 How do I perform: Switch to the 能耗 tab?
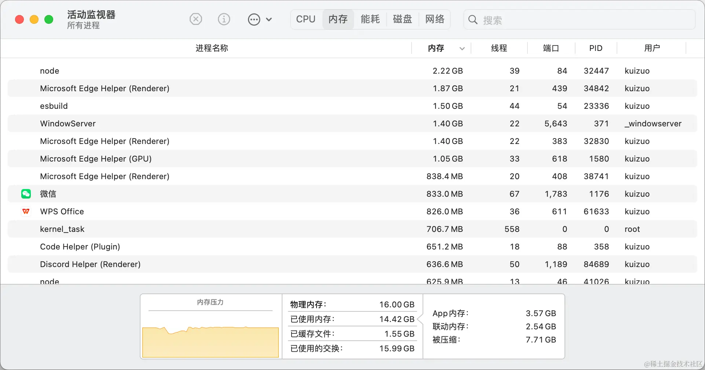click(x=370, y=19)
